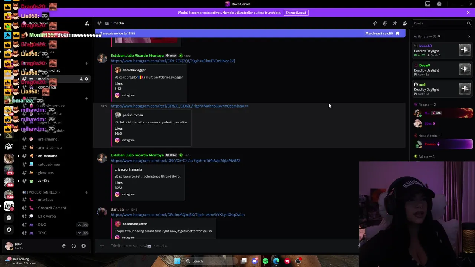Open media channel settings gear
The height and width of the screenshot is (267, 475).
tap(86, 79)
